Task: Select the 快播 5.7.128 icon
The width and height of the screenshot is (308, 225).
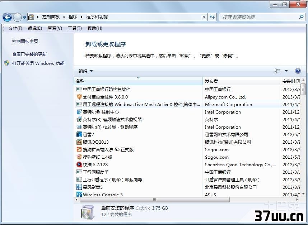Action: pyautogui.click(x=79, y=164)
